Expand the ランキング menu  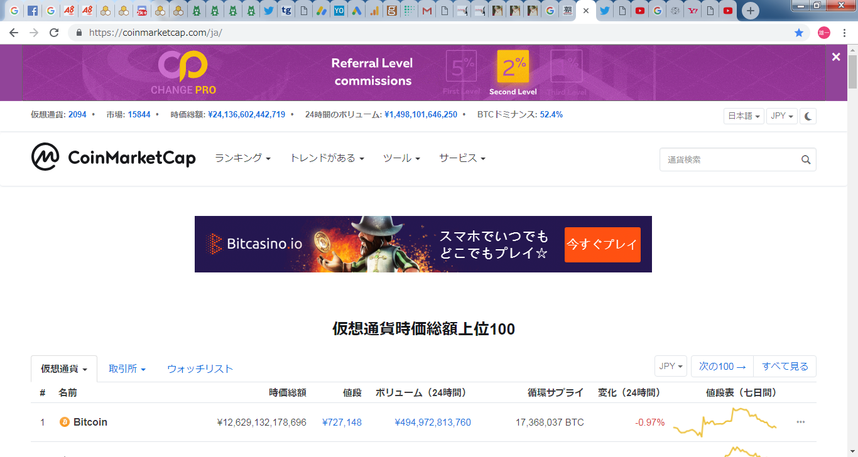coord(242,158)
